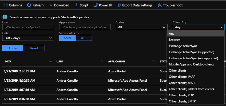The width and height of the screenshot is (226, 106).
Task: Click the USER column header
Action: click(60, 61)
